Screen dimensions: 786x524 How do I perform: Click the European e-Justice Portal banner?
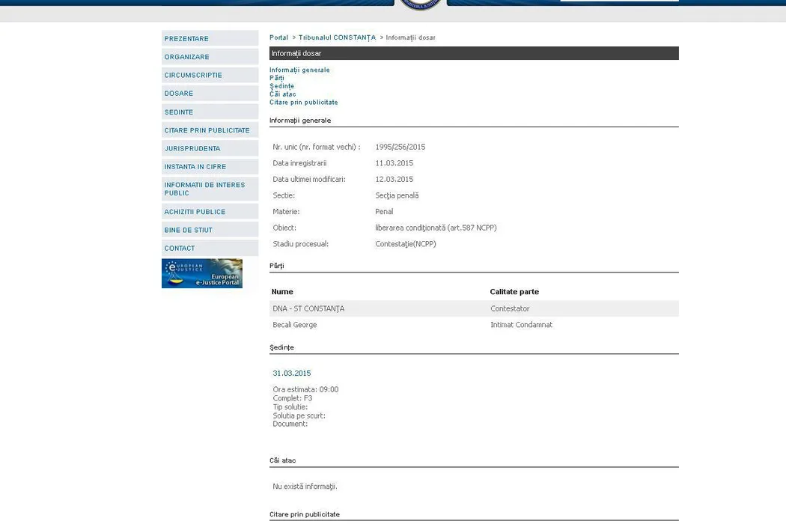point(202,274)
